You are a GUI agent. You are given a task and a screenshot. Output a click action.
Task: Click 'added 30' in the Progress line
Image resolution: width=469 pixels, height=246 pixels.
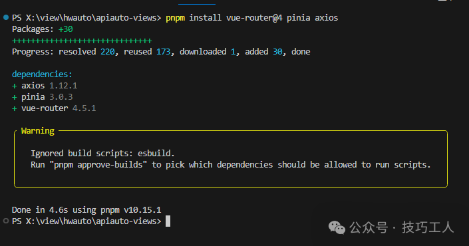point(263,52)
